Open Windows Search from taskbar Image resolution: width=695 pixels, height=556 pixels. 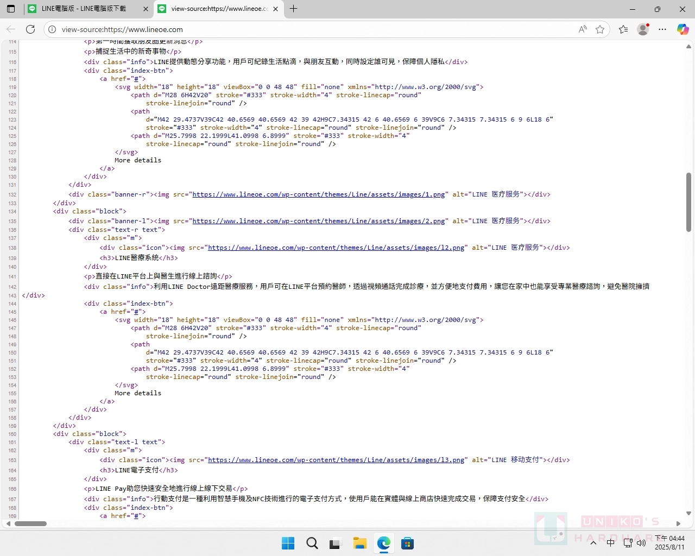pyautogui.click(x=312, y=543)
